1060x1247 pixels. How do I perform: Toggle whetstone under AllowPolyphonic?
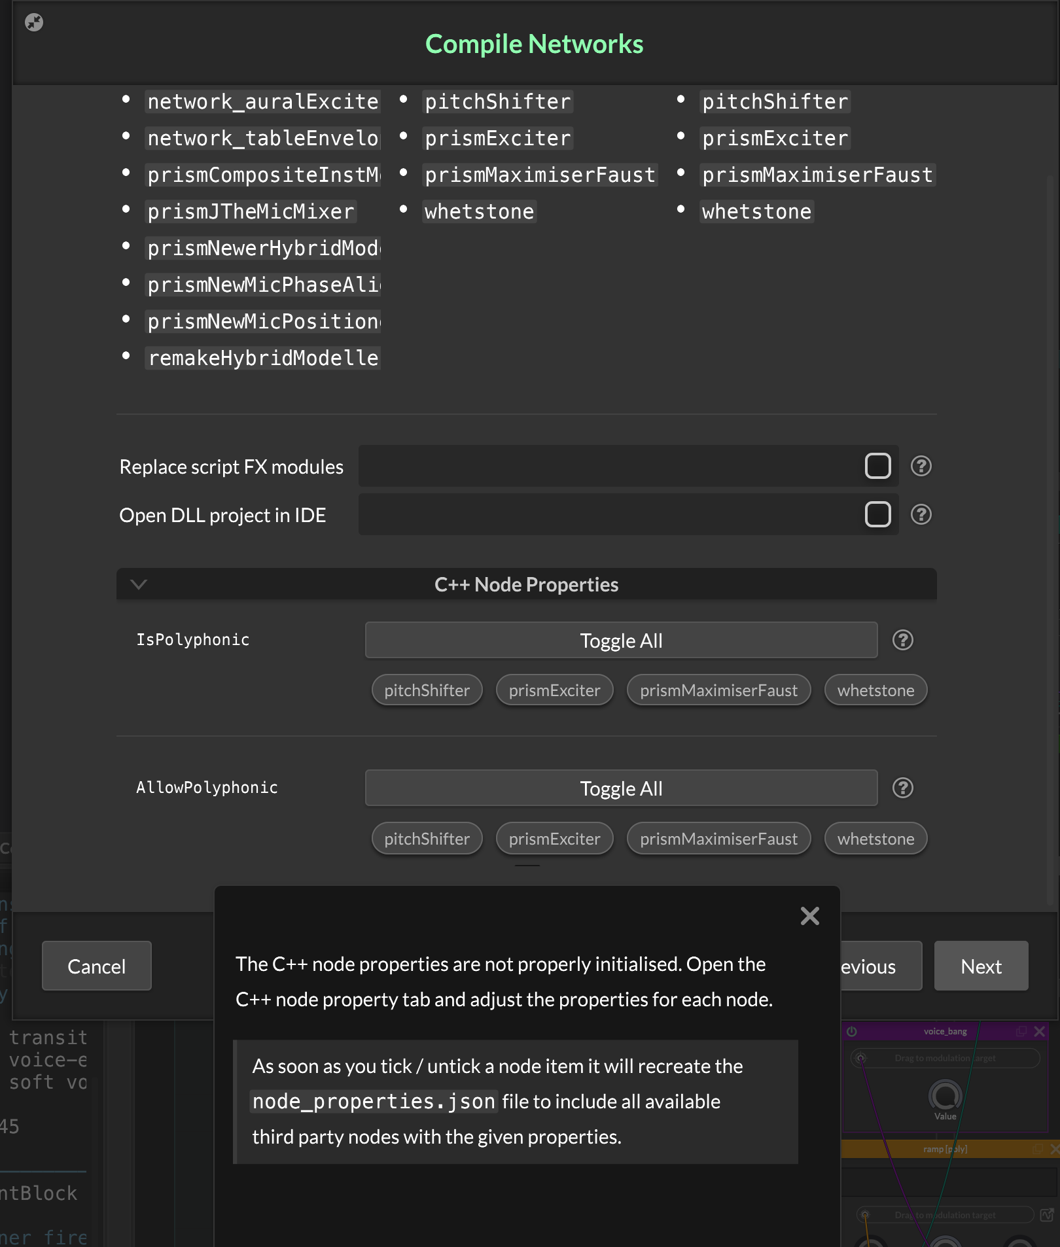tap(875, 839)
